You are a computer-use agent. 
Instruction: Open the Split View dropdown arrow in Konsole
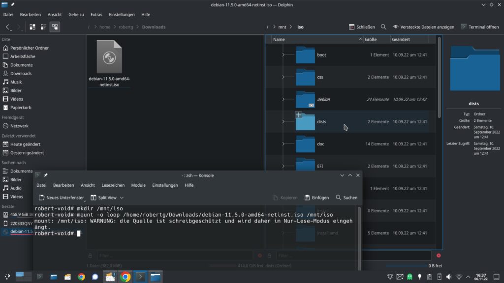point(122,198)
